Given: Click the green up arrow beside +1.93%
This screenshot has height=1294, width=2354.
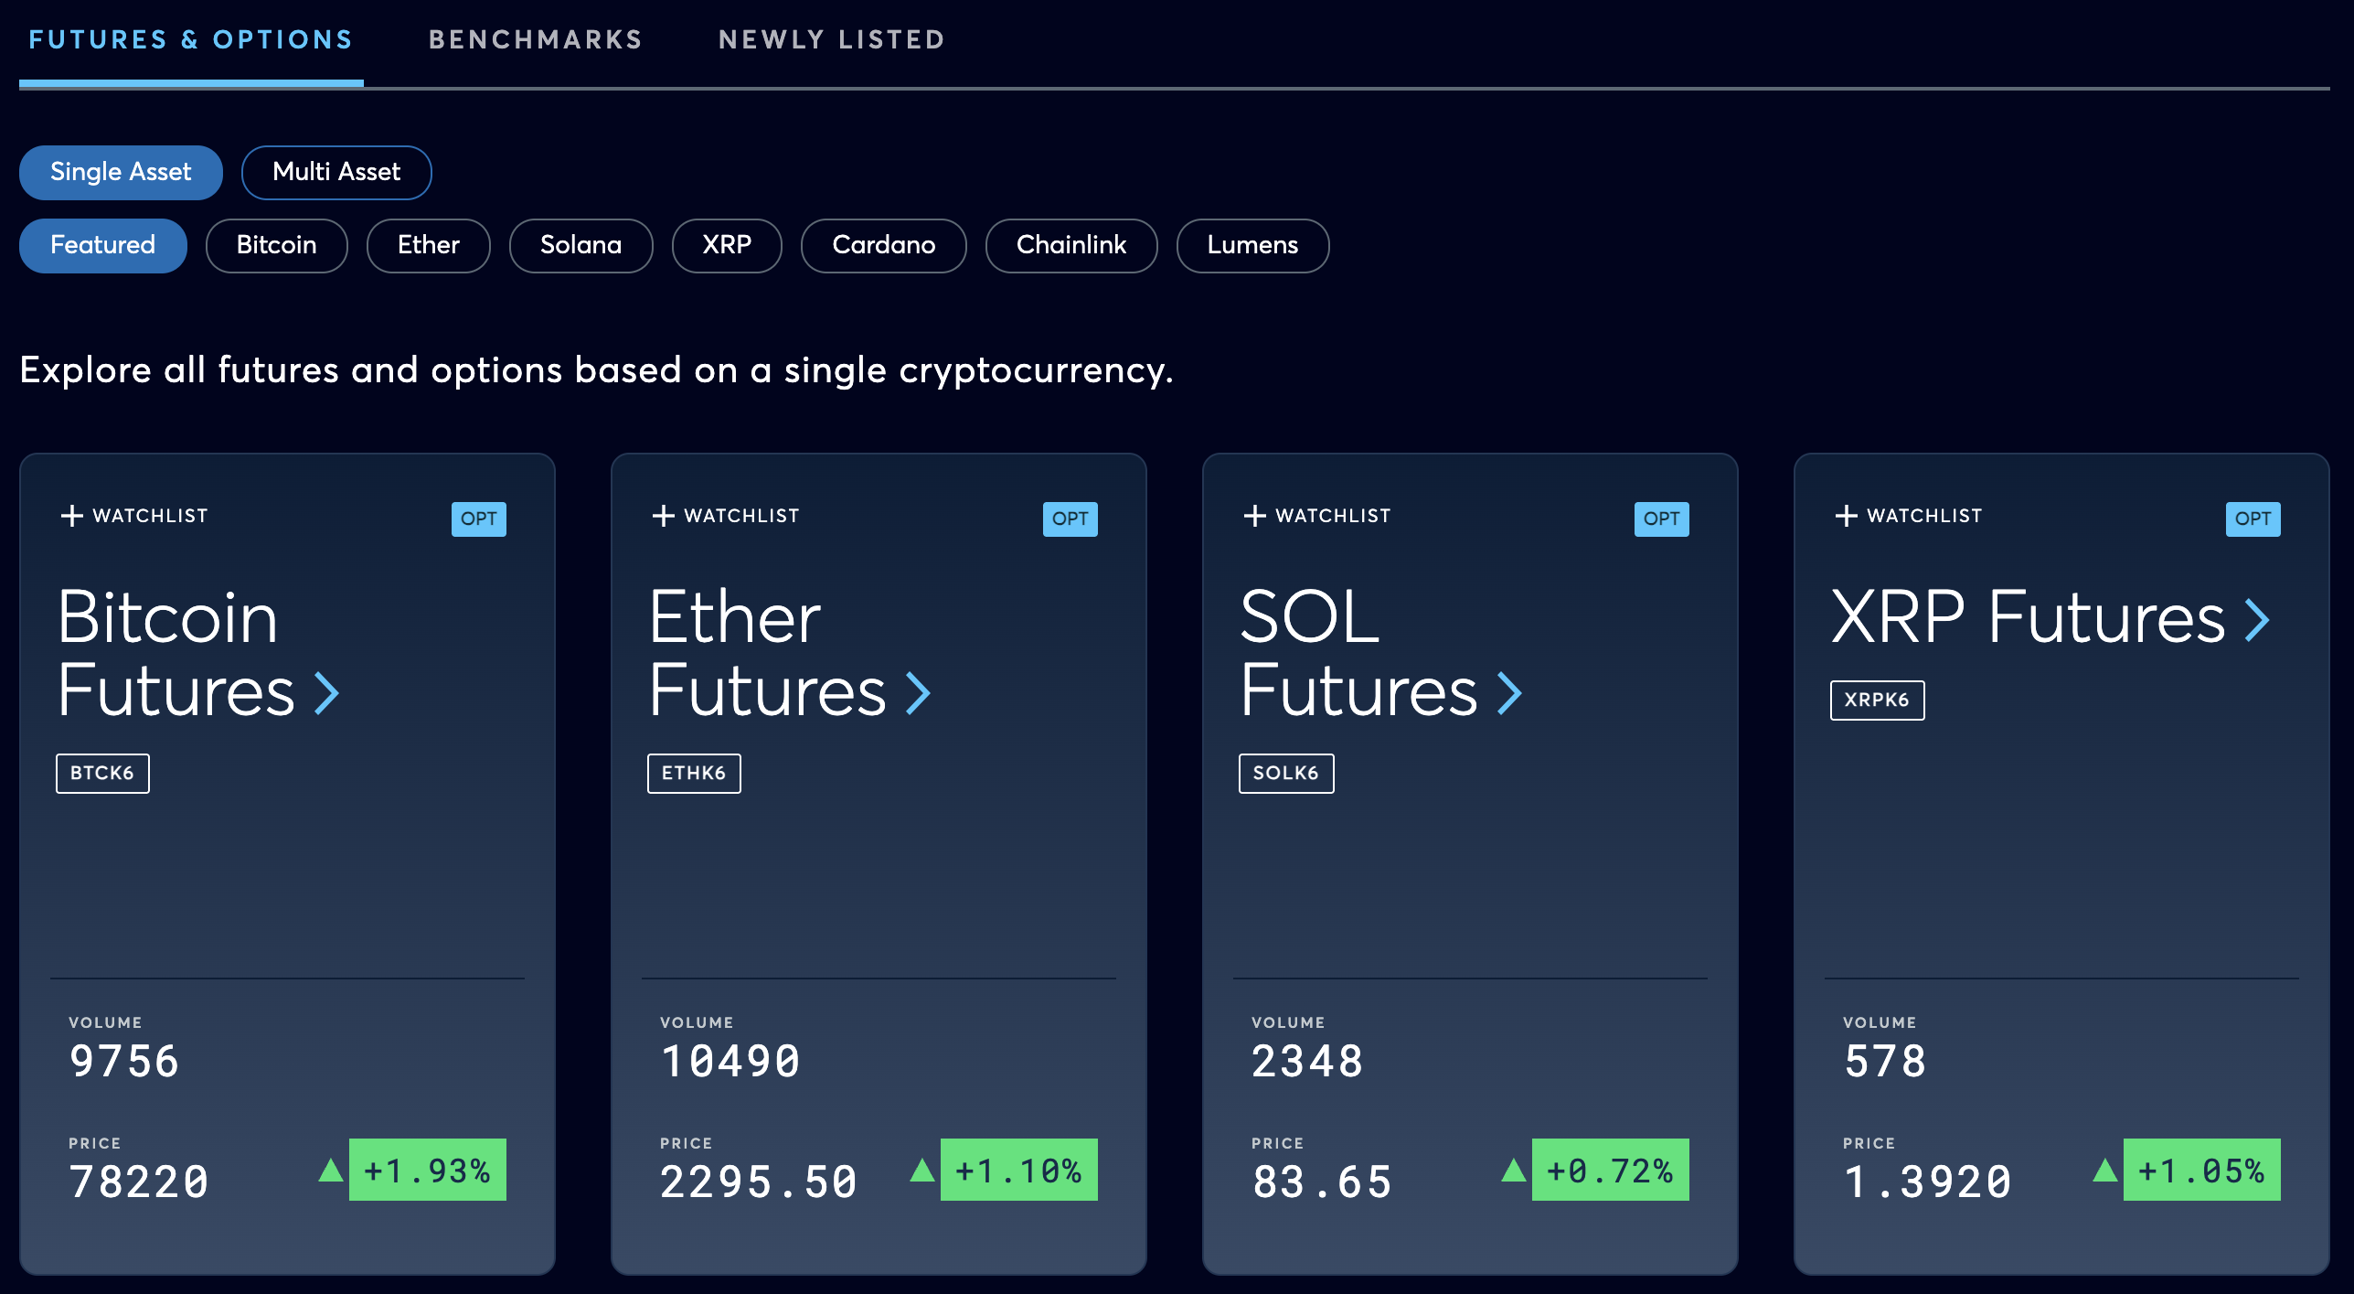Looking at the screenshot, I should click(331, 1170).
